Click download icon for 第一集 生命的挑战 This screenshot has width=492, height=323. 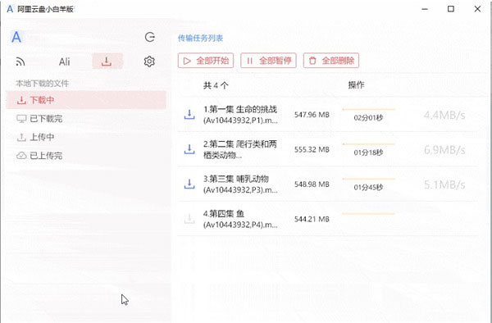[189, 115]
